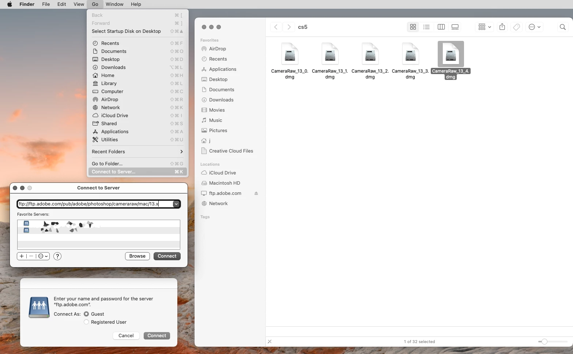Choose Network in the Go menu
This screenshot has width=573, height=354.
pos(137,108)
